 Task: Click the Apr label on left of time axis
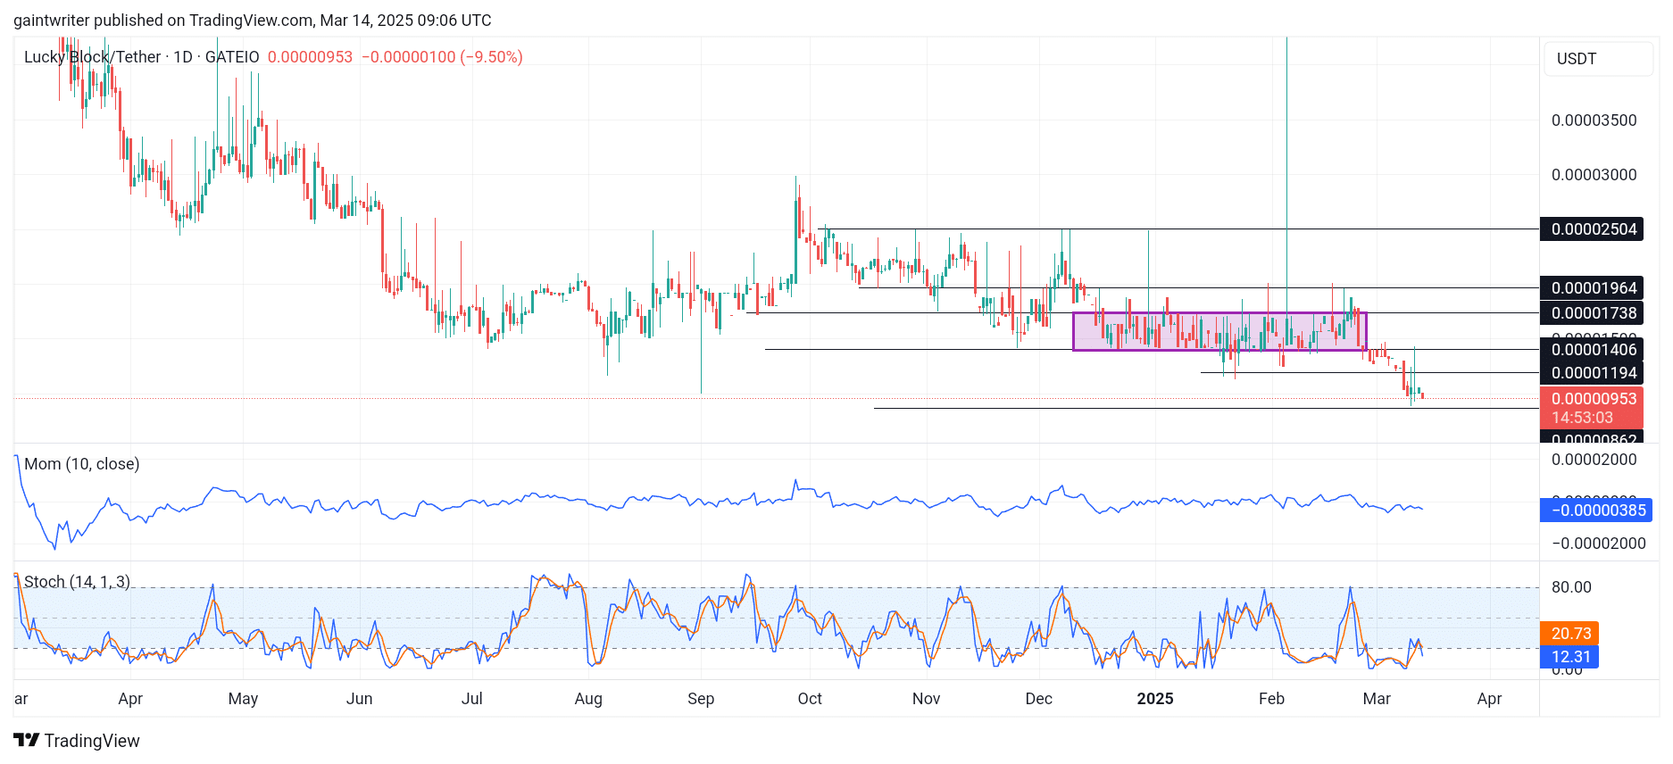tap(130, 699)
